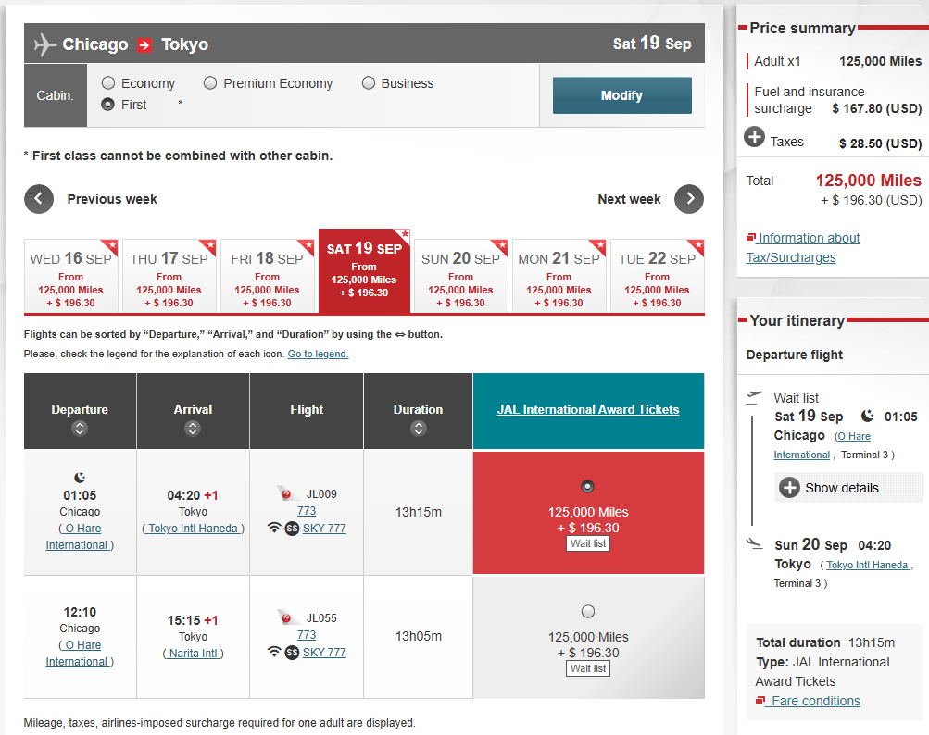The width and height of the screenshot is (929, 735).
Task: Click the SS seat icon in JL009 row
Action: tap(292, 529)
